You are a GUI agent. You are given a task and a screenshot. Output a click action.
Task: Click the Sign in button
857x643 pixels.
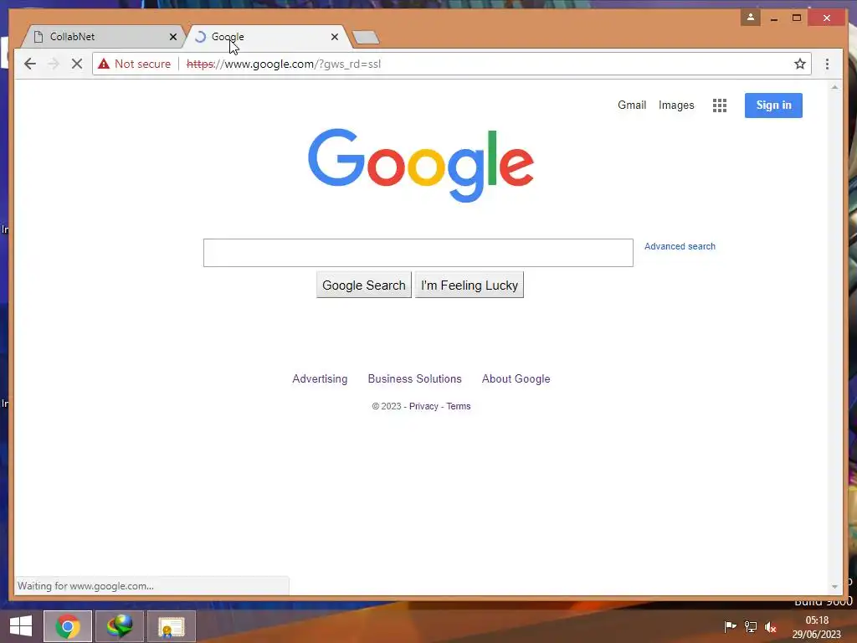[x=773, y=105]
